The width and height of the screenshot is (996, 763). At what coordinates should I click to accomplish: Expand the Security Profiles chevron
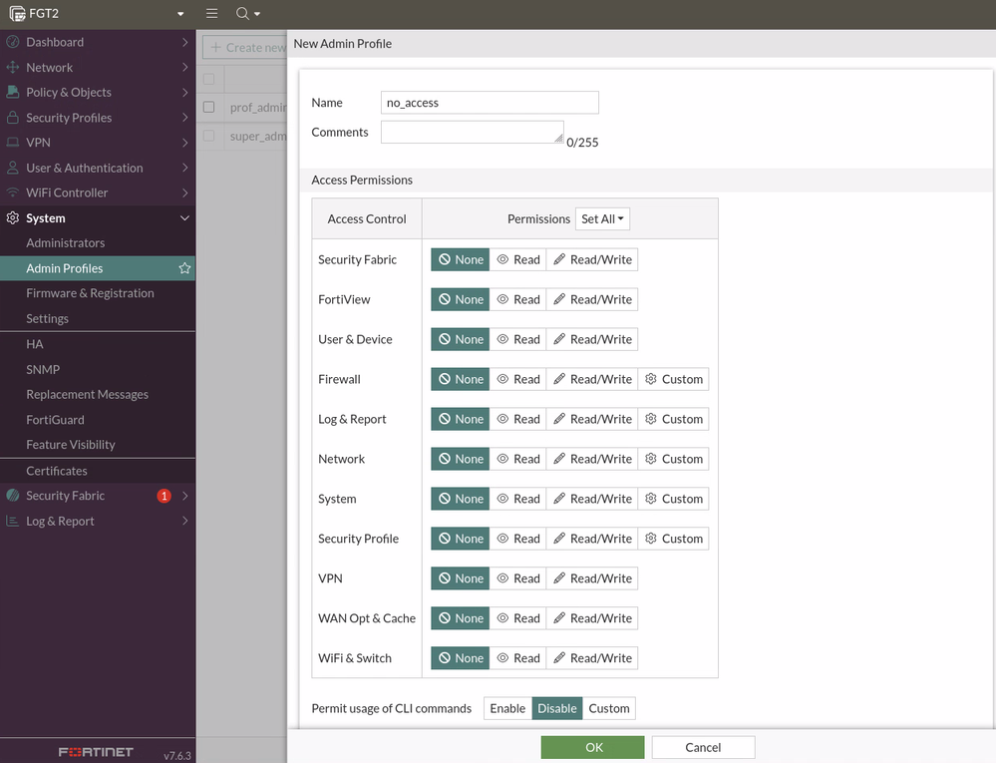(184, 118)
